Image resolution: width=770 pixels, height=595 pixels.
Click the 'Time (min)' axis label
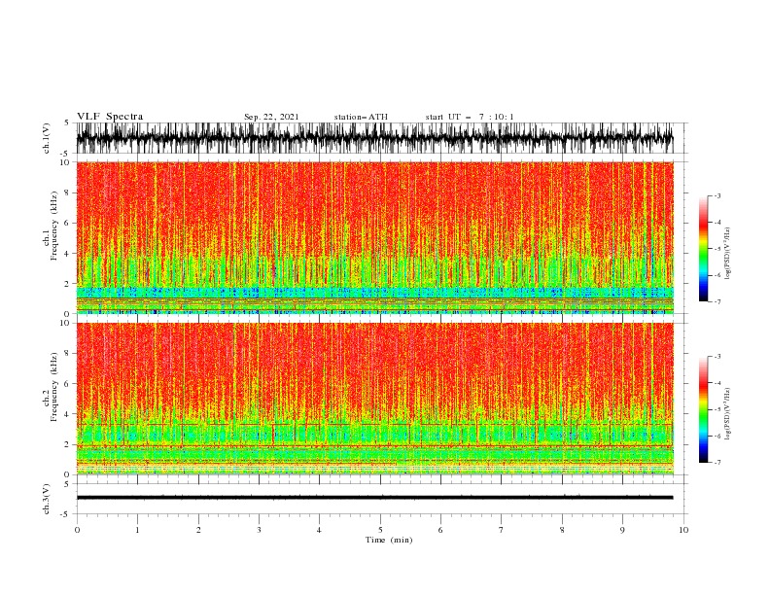point(389,540)
